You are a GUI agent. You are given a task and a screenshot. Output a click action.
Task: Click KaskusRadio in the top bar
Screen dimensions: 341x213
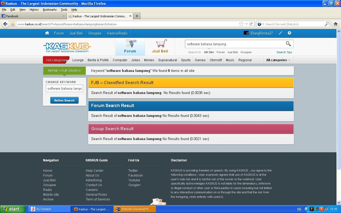tap(117, 33)
